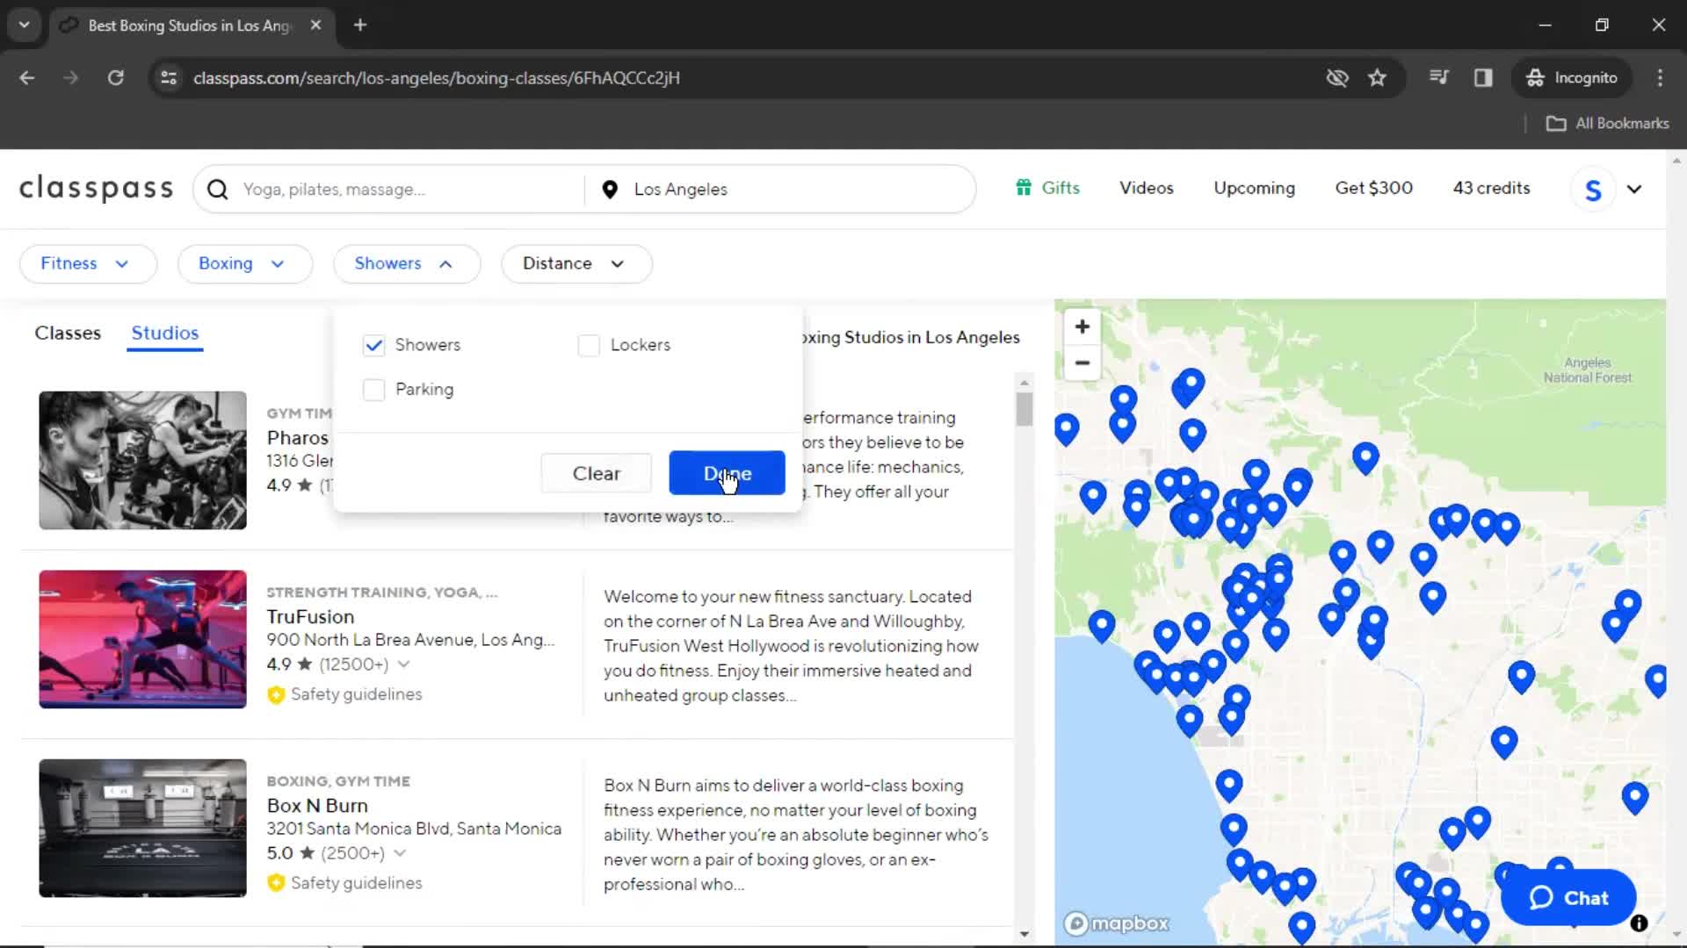
Task: Open the browser side panel icon
Action: pos(1483,78)
